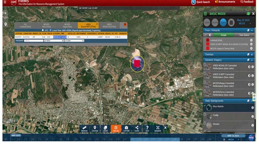Open Dynamic Imagery legend icon

point(248,60)
